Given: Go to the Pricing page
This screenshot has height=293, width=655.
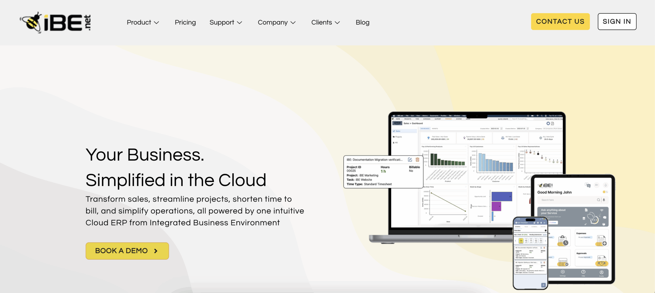Looking at the screenshot, I should [x=185, y=22].
